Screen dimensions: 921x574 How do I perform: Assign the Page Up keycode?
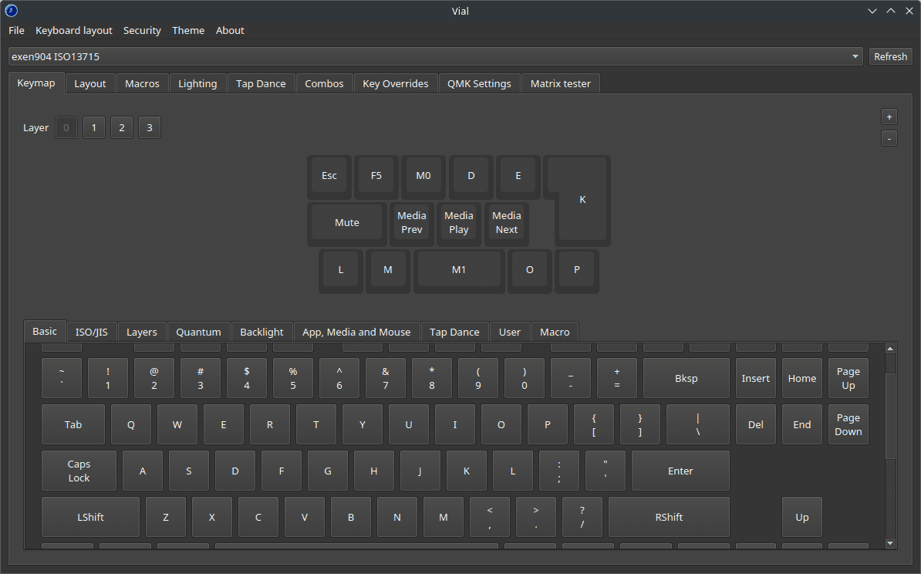[848, 378]
